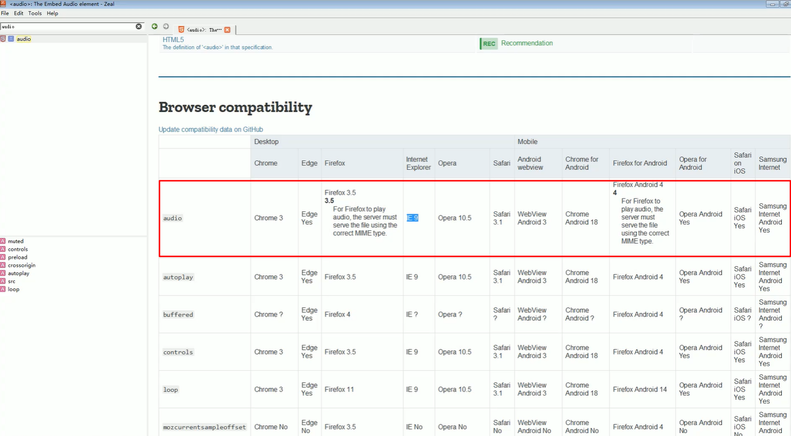Screen dimensions: 791x436
Task: Click the attribute icon next to loop
Action: pos(3,289)
